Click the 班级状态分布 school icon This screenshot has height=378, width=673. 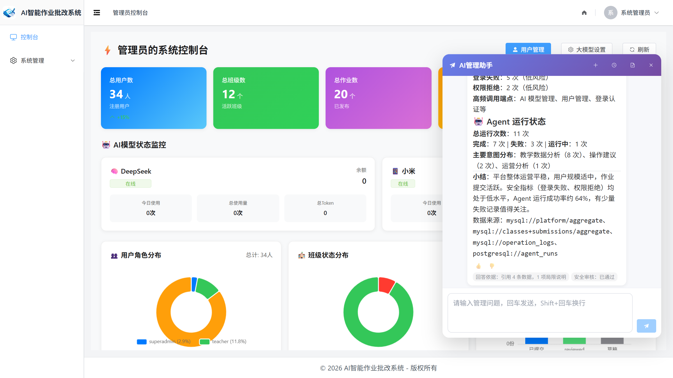(x=301, y=255)
